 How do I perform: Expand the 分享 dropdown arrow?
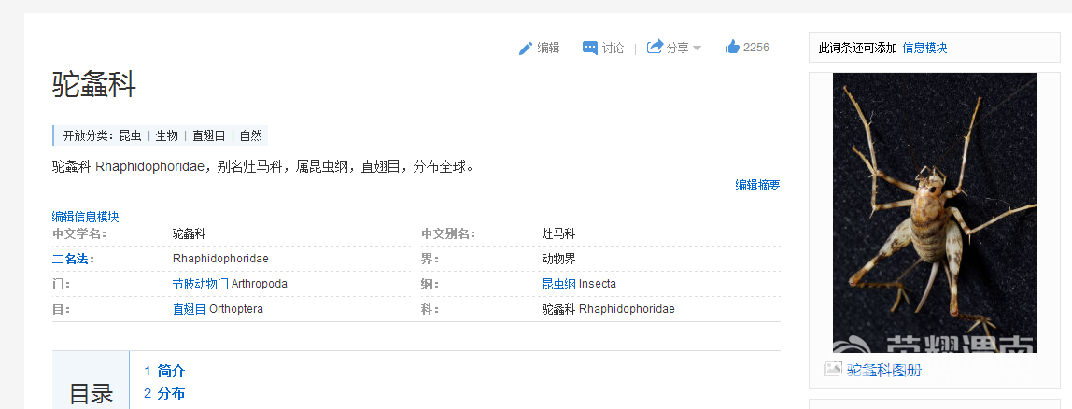click(697, 49)
